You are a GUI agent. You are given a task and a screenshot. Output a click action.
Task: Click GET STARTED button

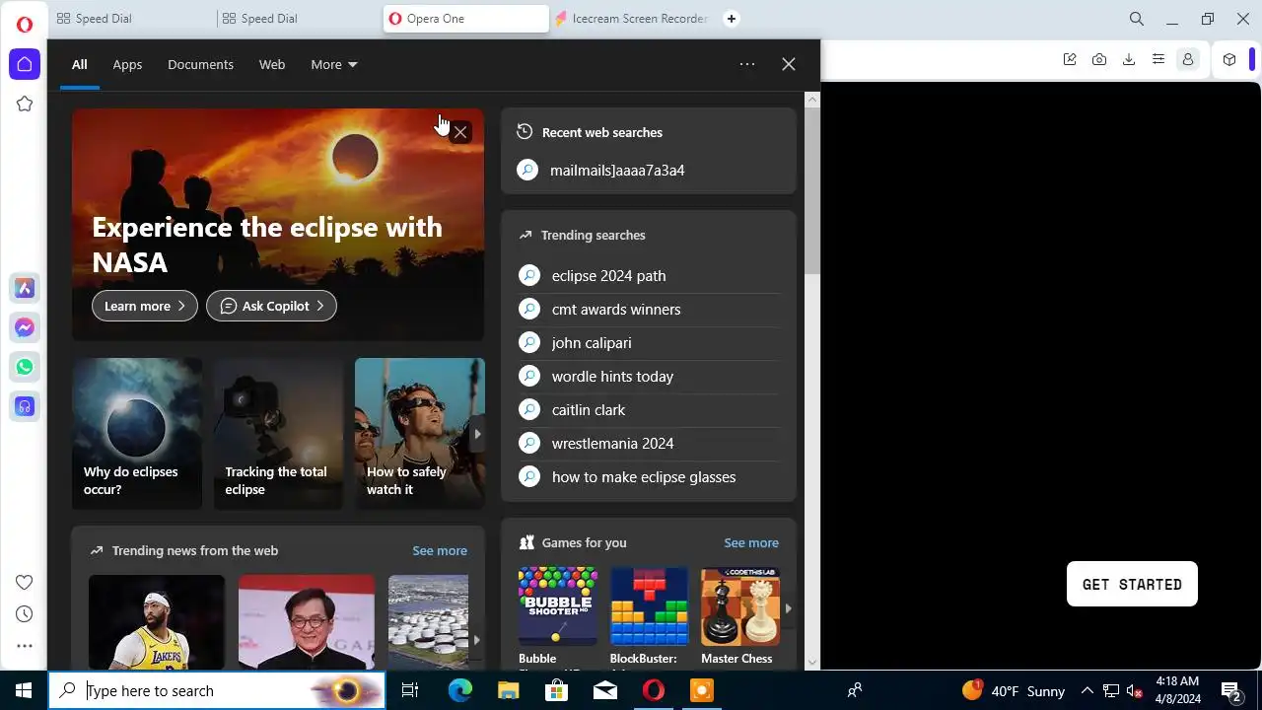pyautogui.click(x=1132, y=584)
